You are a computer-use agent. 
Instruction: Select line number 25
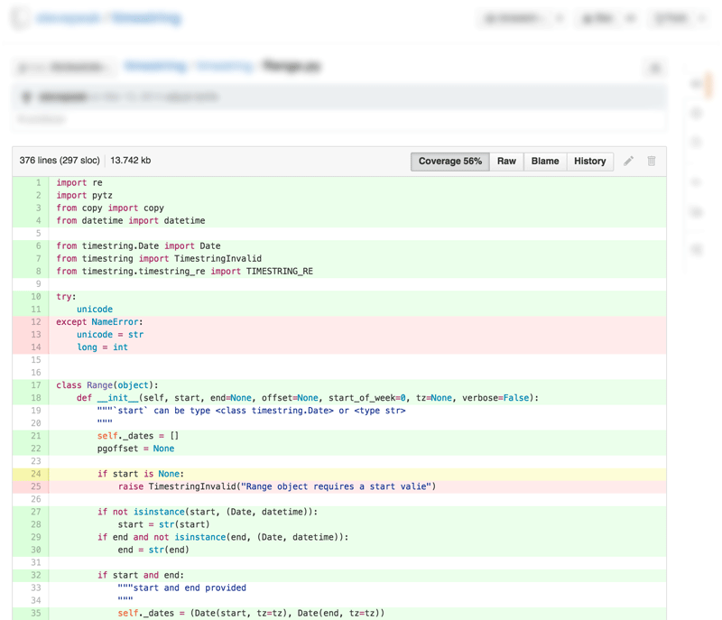pos(36,486)
